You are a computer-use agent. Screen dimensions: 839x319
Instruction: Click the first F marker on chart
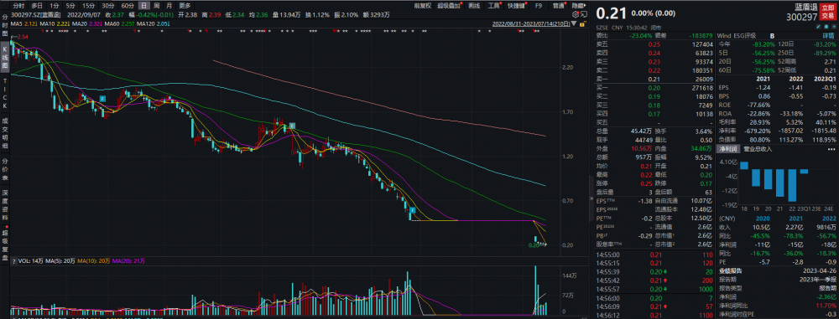click(102, 99)
